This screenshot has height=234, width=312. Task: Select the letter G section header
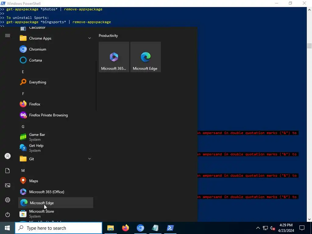click(x=23, y=127)
